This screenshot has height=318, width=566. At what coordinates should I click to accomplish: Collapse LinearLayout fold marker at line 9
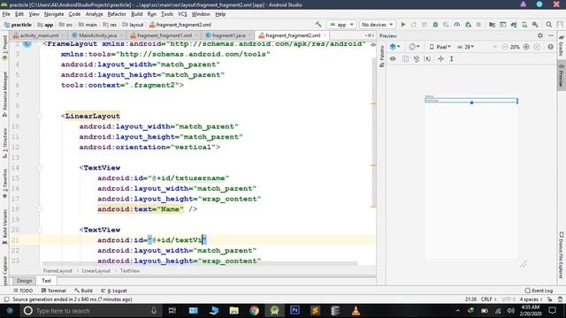pyautogui.click(x=39, y=116)
